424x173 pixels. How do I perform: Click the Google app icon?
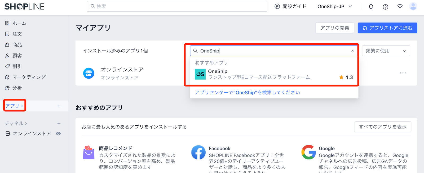click(308, 152)
